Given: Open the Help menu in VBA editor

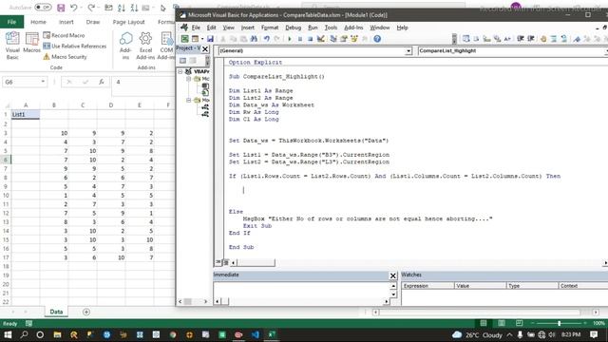Looking at the screenshot, I should tap(402, 28).
